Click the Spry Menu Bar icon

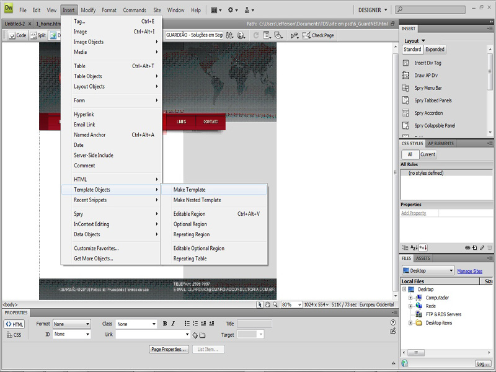point(406,88)
